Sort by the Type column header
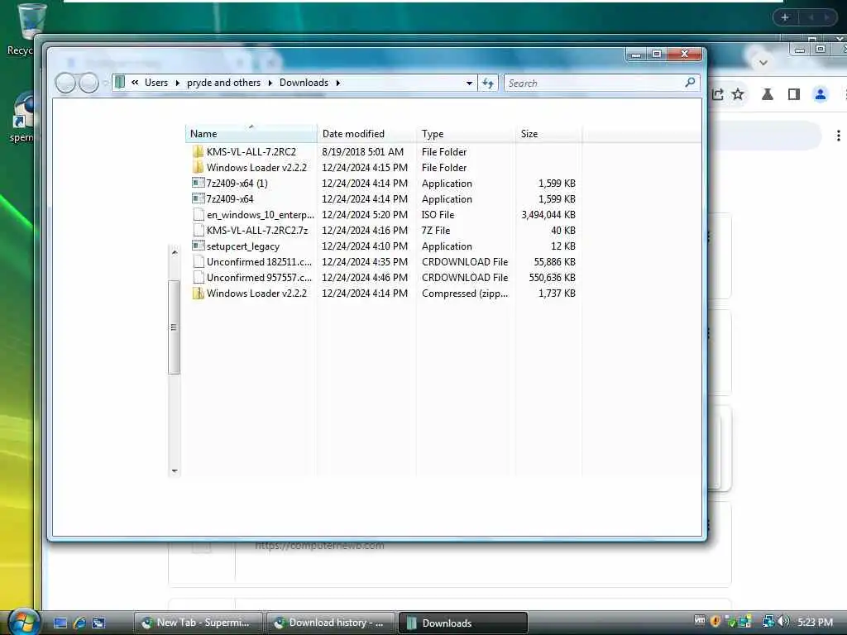Screen dimensions: 847x635 (x=466, y=133)
